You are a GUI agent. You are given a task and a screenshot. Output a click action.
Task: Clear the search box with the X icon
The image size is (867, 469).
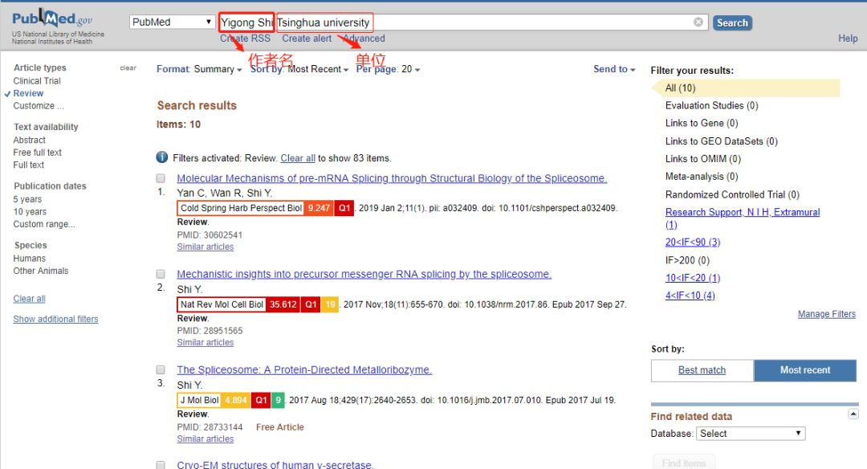pyautogui.click(x=698, y=22)
